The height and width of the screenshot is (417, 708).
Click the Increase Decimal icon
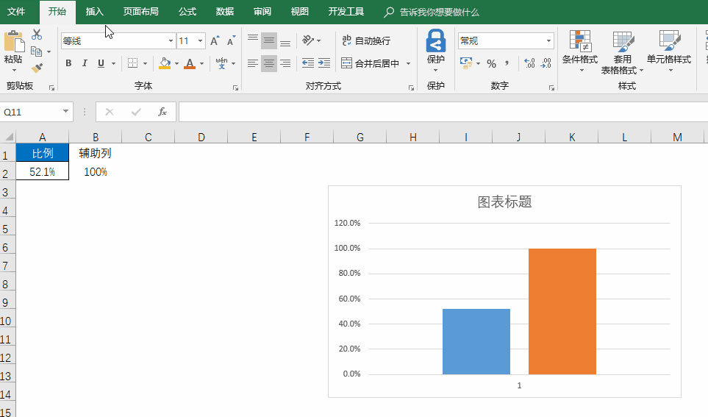click(x=529, y=63)
